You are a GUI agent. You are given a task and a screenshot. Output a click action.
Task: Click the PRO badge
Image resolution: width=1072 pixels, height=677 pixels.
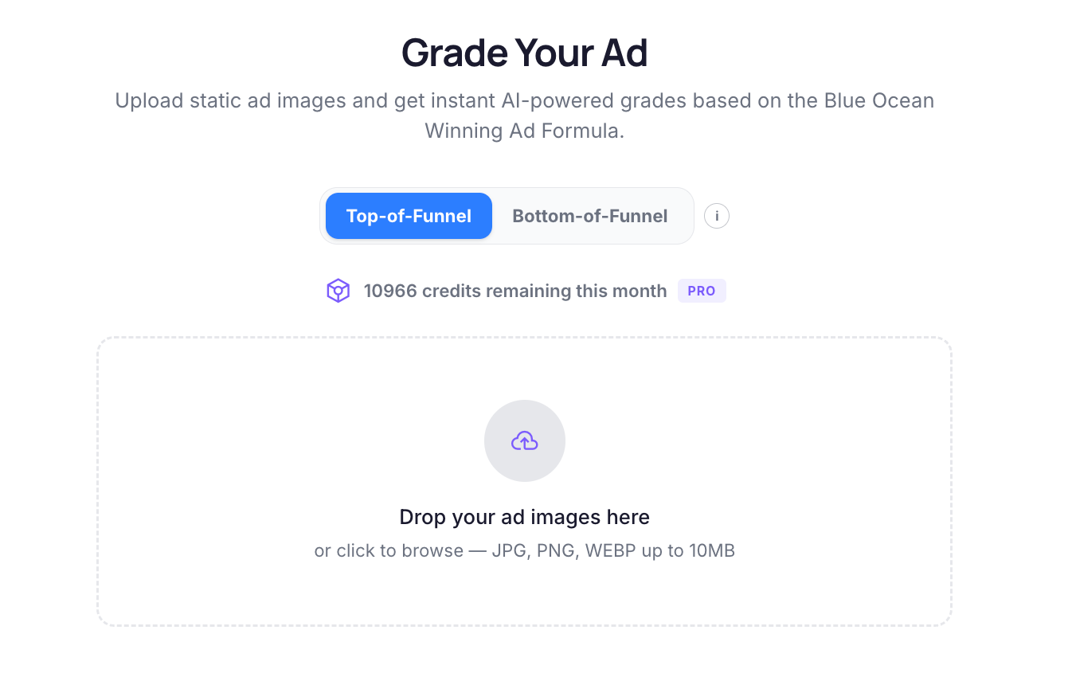tap(701, 291)
